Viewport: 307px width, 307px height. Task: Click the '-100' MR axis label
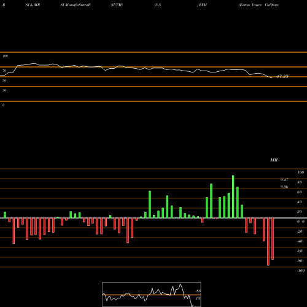coord(301,271)
